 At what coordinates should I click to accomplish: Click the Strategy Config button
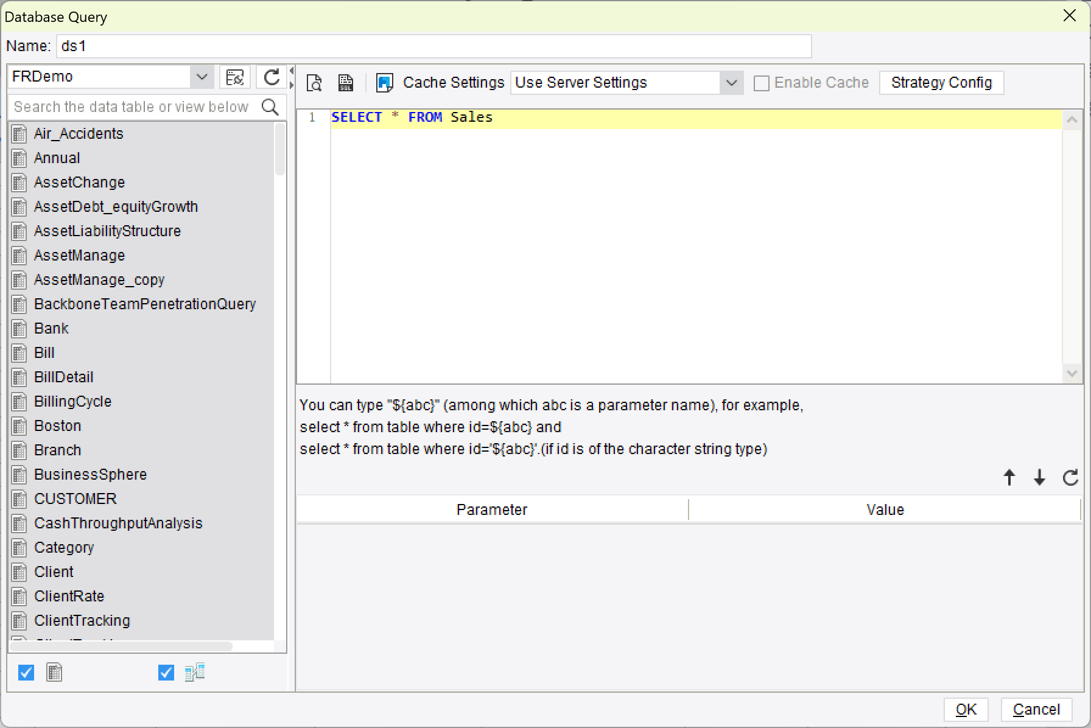[941, 82]
